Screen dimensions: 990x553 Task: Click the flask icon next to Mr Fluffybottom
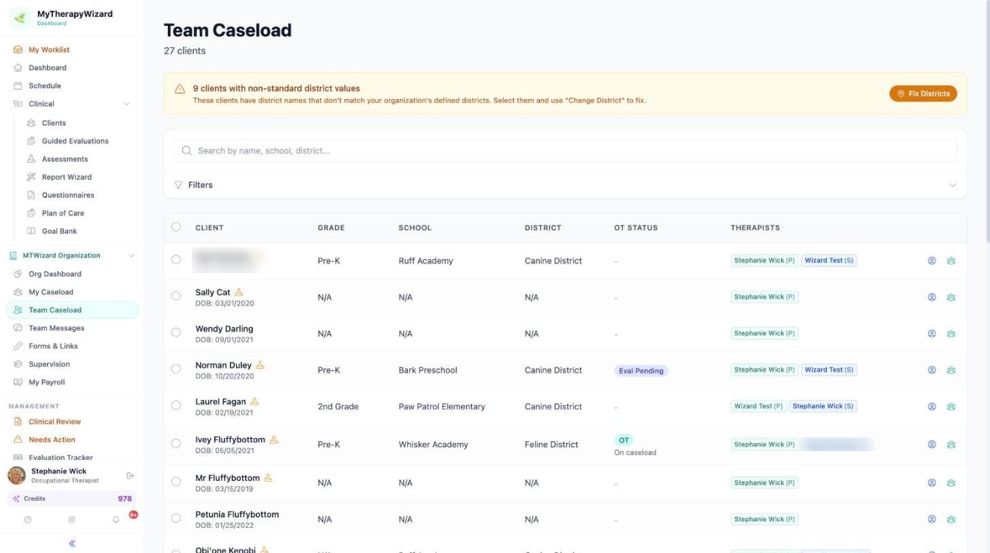pyautogui.click(x=268, y=478)
